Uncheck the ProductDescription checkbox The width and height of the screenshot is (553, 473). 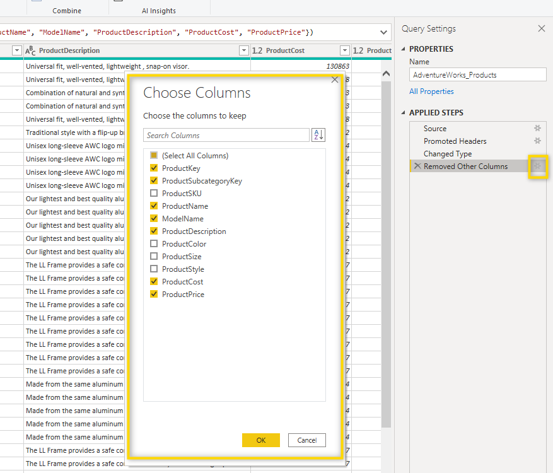click(154, 231)
